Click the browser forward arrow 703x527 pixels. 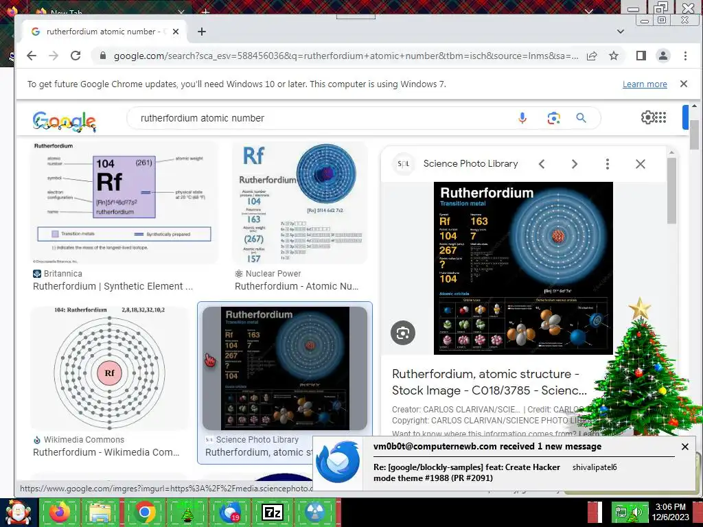click(x=54, y=56)
